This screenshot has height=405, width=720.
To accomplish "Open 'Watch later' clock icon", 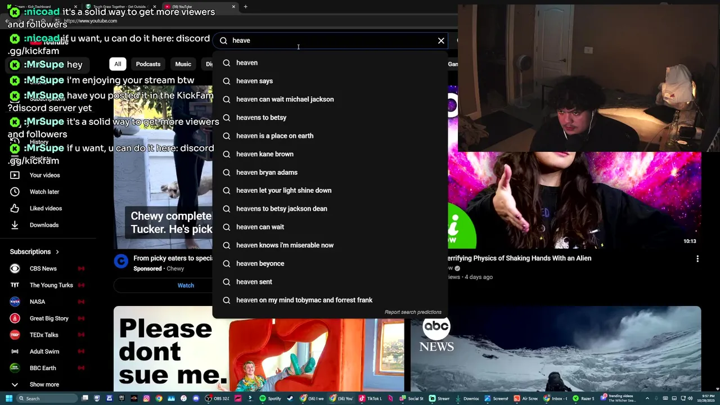I will point(15,192).
